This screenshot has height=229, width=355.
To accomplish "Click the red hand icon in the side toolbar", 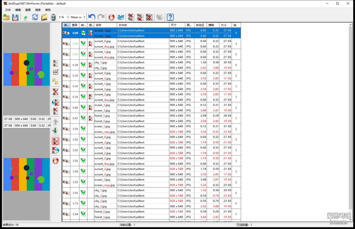I will (x=55, y=161).
